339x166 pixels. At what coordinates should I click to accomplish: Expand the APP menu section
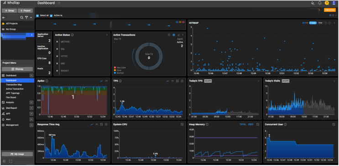(31, 113)
